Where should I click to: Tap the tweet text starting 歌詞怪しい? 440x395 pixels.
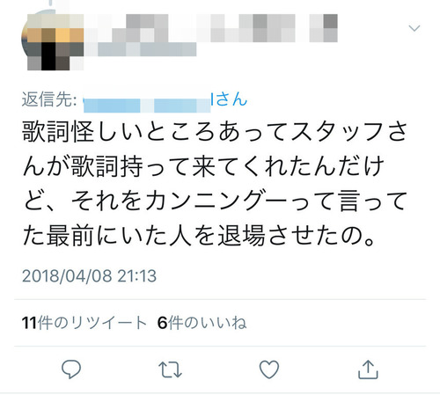click(x=215, y=183)
